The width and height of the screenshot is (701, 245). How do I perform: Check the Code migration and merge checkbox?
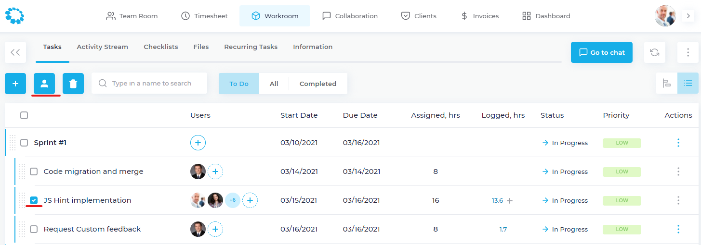34,171
